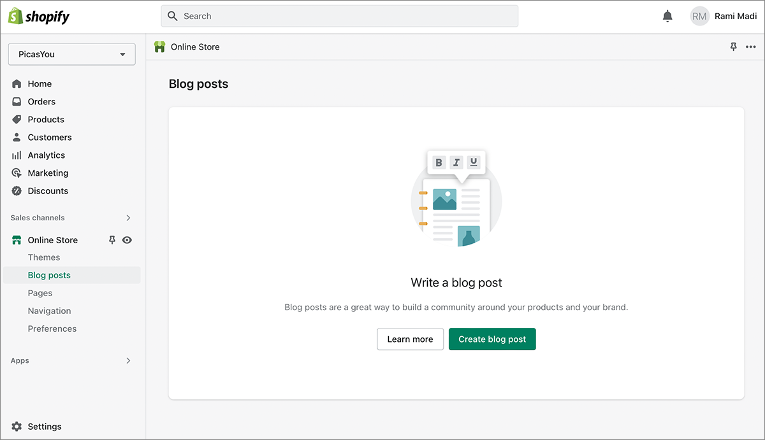Viewport: 765px width, 440px height.
Task: Click the Create blog post button
Action: 492,339
